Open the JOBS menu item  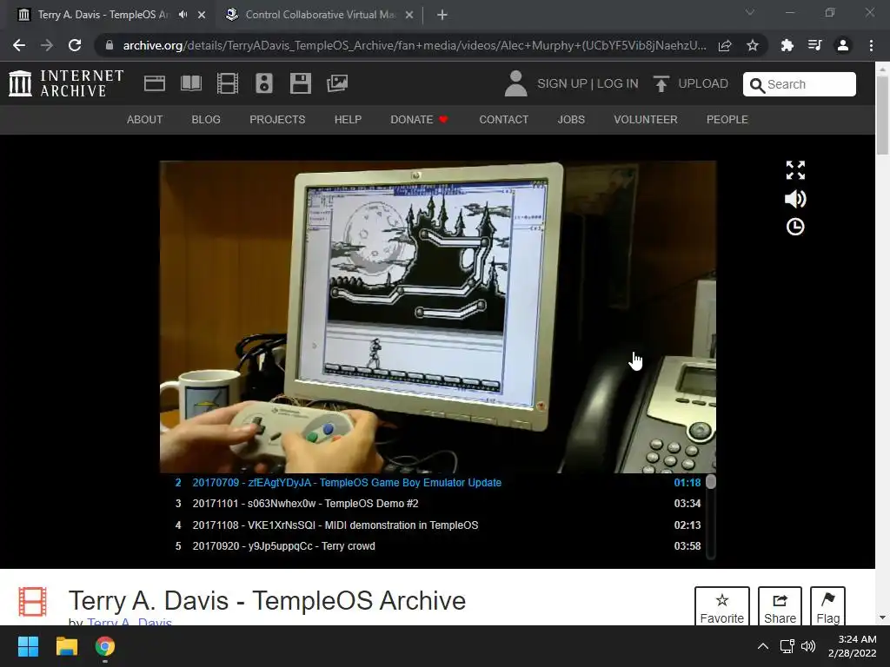point(571,120)
